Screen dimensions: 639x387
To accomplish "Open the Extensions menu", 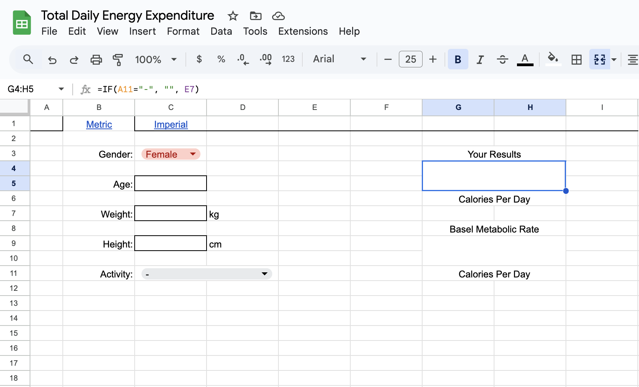I will point(303,32).
